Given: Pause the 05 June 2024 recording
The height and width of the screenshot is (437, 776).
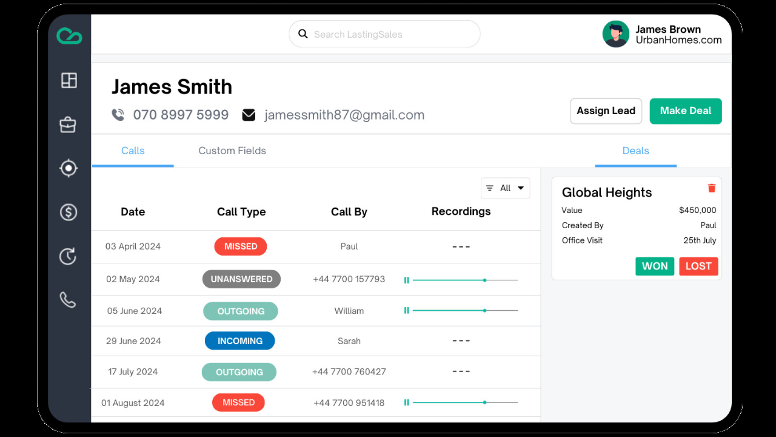Looking at the screenshot, I should 407,310.
